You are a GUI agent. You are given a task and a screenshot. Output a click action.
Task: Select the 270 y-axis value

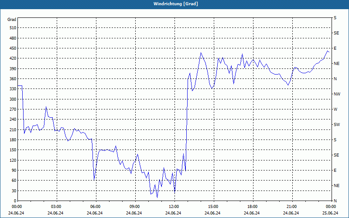coord(13,109)
